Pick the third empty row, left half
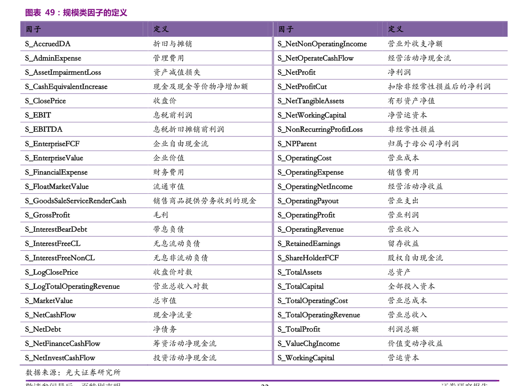Image resolution: width=528 pixels, height=386 pixels. coord(145,72)
